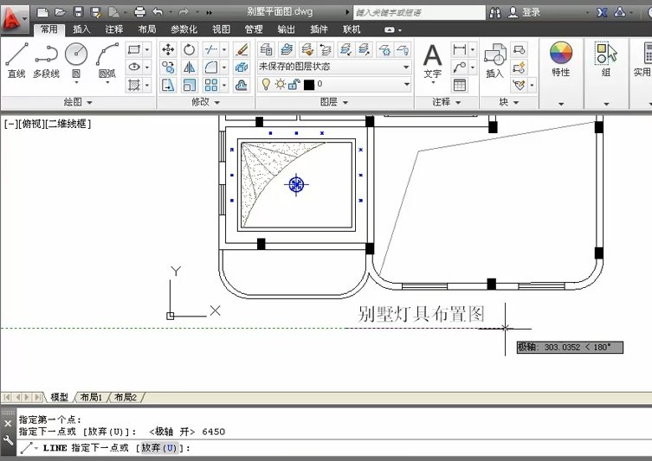Switch to the Model (模型) tab
The width and height of the screenshot is (652, 461).
(x=59, y=398)
